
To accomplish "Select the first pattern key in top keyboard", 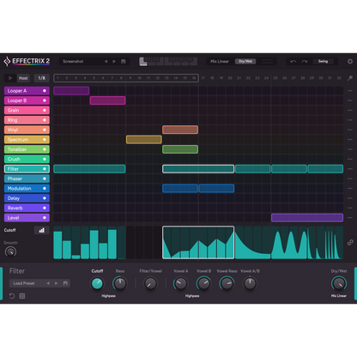I will (x=142, y=62).
